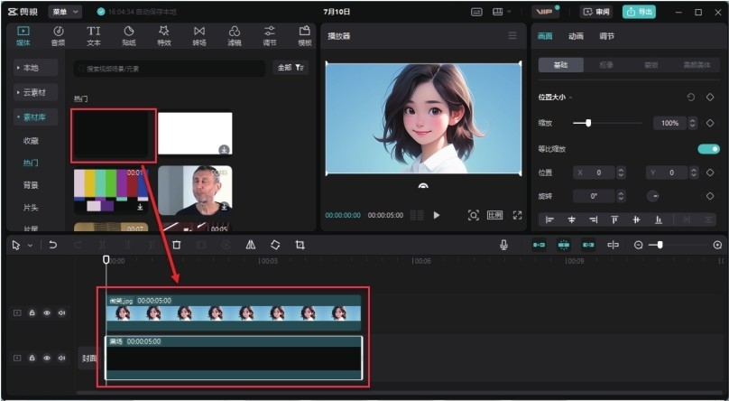Mute the 微笑.jpg track speaker
The image size is (729, 401).
click(61, 313)
